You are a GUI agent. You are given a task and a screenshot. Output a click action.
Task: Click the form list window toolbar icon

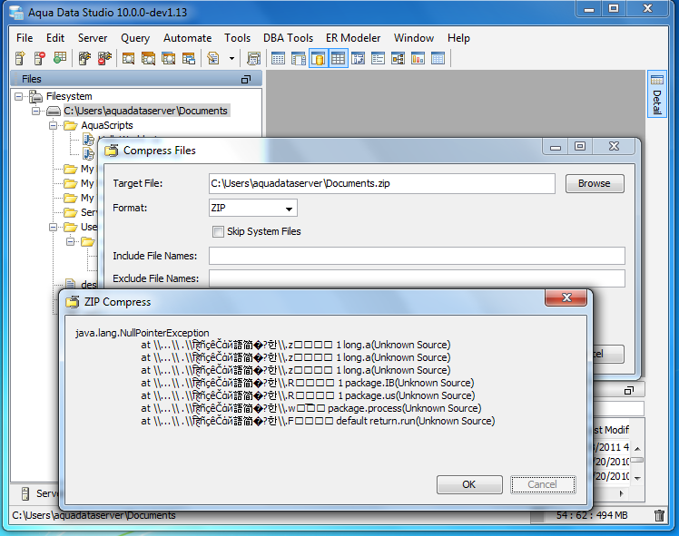pos(378,58)
